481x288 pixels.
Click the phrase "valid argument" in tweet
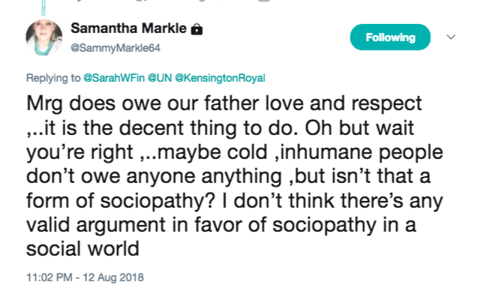coord(96,226)
